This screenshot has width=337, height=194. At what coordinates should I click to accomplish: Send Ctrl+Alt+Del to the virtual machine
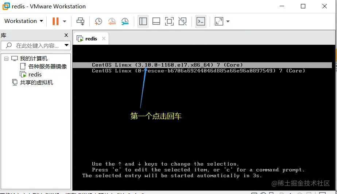click(80, 21)
